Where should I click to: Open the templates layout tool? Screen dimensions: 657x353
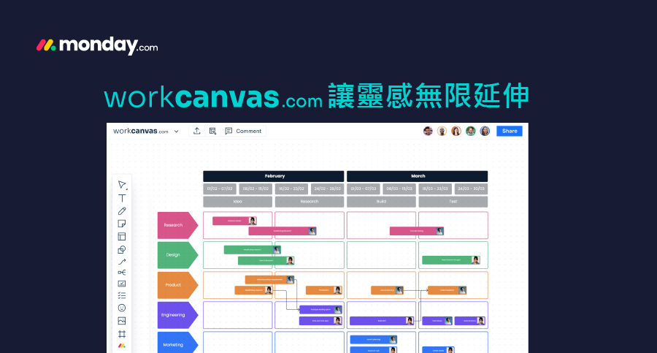coord(122,237)
